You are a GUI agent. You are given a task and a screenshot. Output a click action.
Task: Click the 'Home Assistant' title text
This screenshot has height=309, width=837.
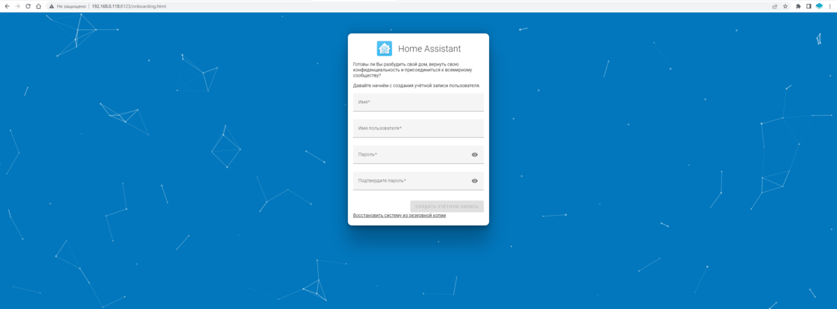coord(430,49)
